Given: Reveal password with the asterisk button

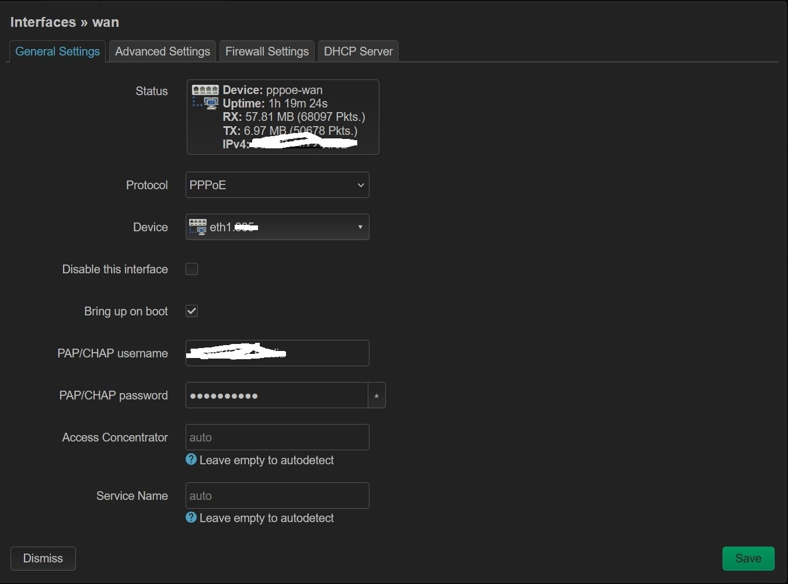Looking at the screenshot, I should tap(376, 396).
